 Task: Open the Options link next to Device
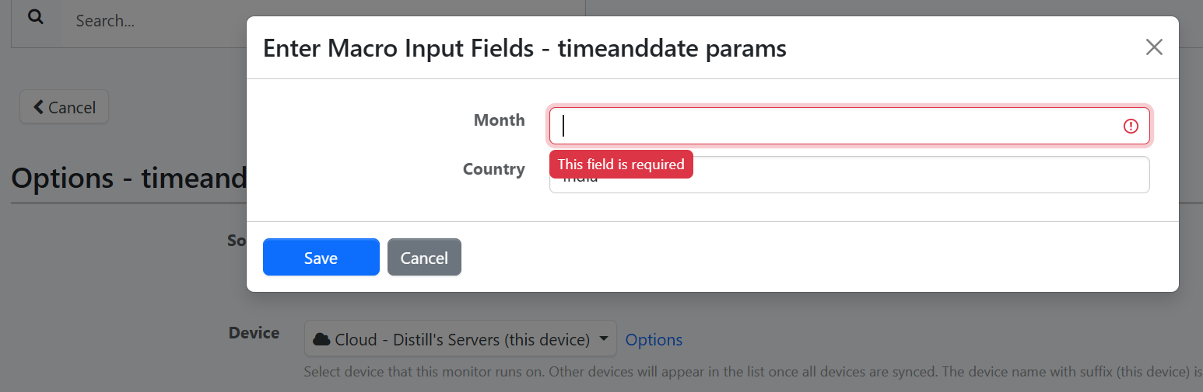654,339
